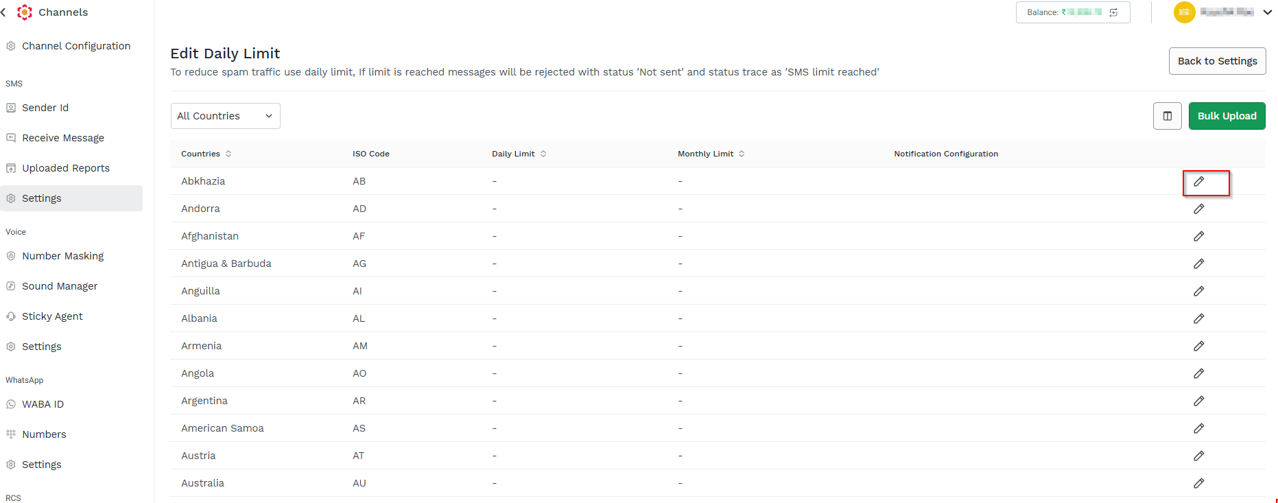Viewport: 1278px width, 503px height.
Task: Click the edit pencil for Abkhazia
Action: pyautogui.click(x=1198, y=181)
